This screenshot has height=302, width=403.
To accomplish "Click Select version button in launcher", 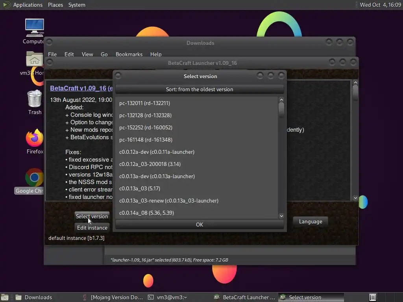I will point(92,216).
